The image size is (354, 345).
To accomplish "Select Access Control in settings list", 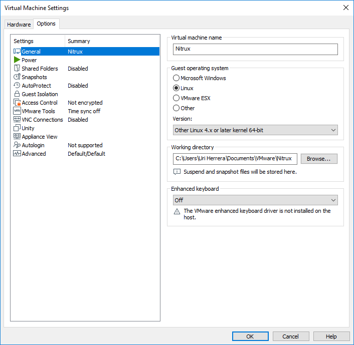I will [86, 103].
